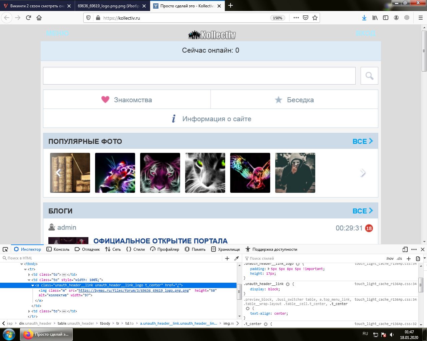427x341 pixels.
Task: Toggle sidebar view in Firefox toolbar
Action: tap(386, 18)
